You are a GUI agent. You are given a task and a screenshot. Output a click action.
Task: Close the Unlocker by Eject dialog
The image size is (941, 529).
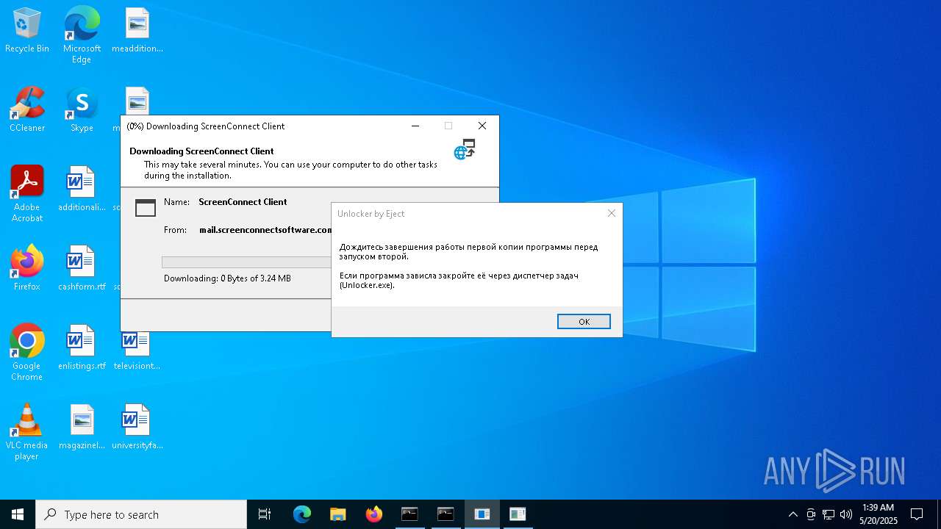(611, 213)
